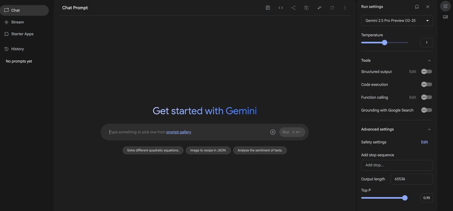The image size is (453, 211).
Task: Open the Gemini 2.5 Pro model dropdown
Action: click(x=397, y=21)
